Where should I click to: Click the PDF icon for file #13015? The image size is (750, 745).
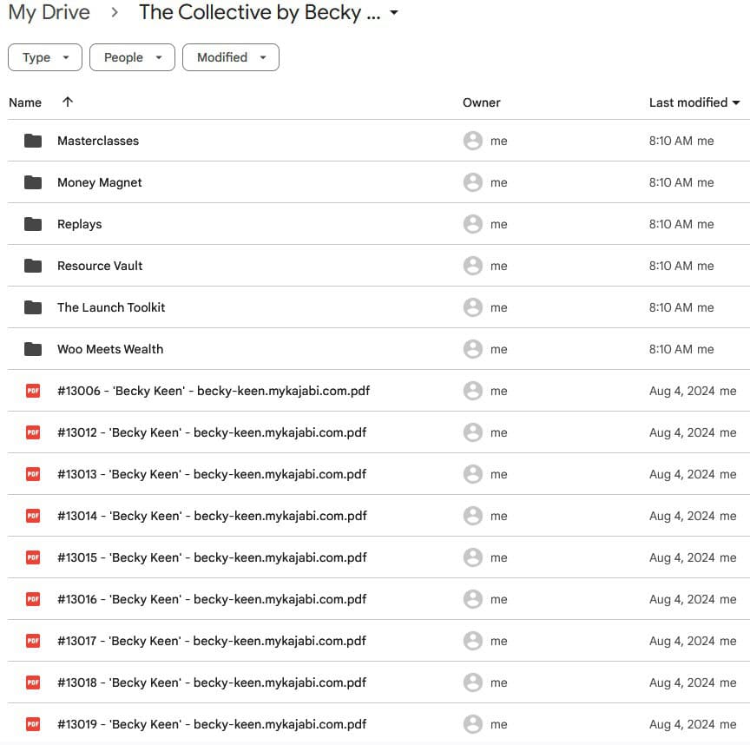(33, 557)
